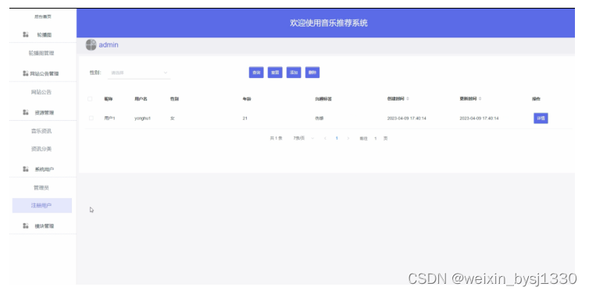The image size is (589, 294).
Task: Click the 用户1 nickname cell
Action: [x=109, y=119]
